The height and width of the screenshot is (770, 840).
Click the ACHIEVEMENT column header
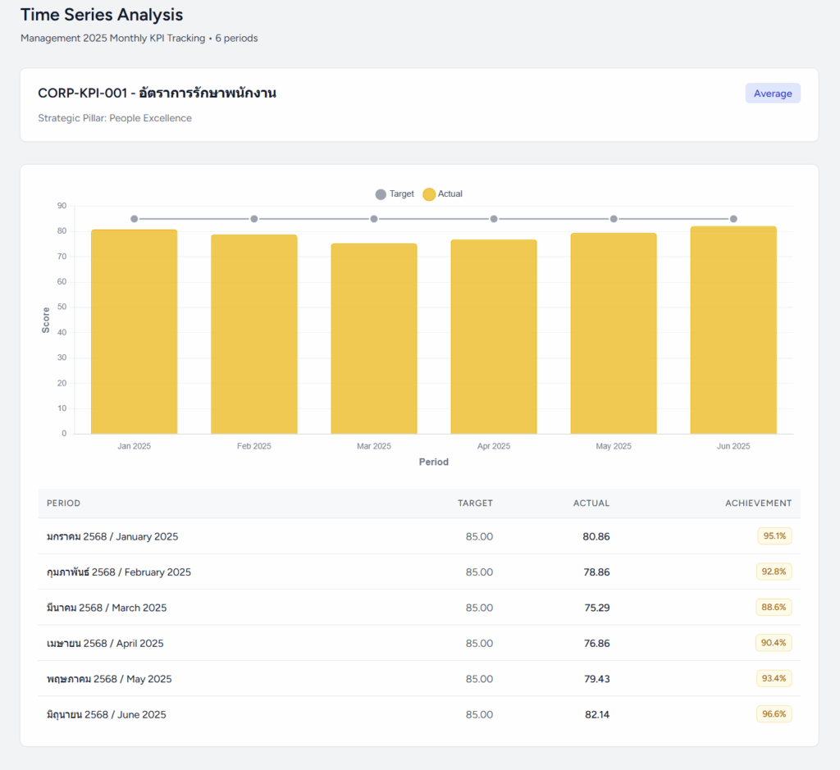758,503
